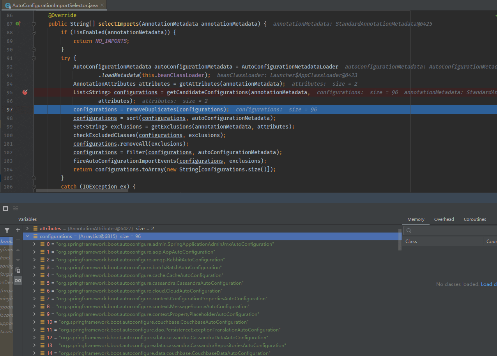Image resolution: width=497 pixels, height=356 pixels.
Task: Click the Load classes link
Action: (x=489, y=284)
